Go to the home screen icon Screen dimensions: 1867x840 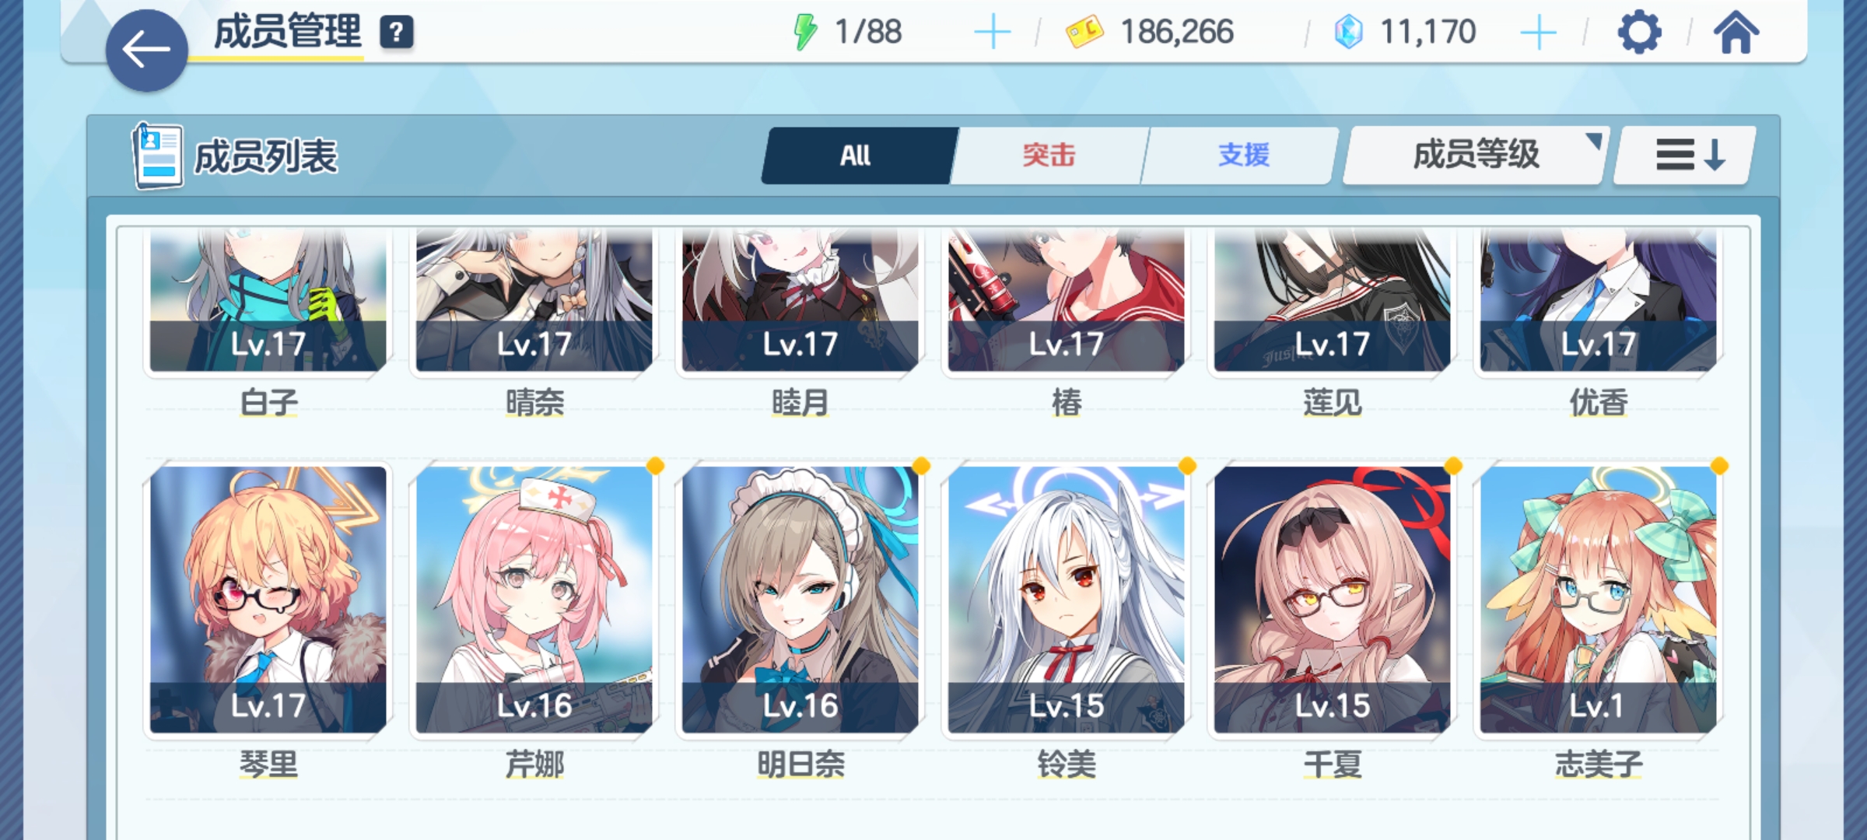(x=1736, y=33)
